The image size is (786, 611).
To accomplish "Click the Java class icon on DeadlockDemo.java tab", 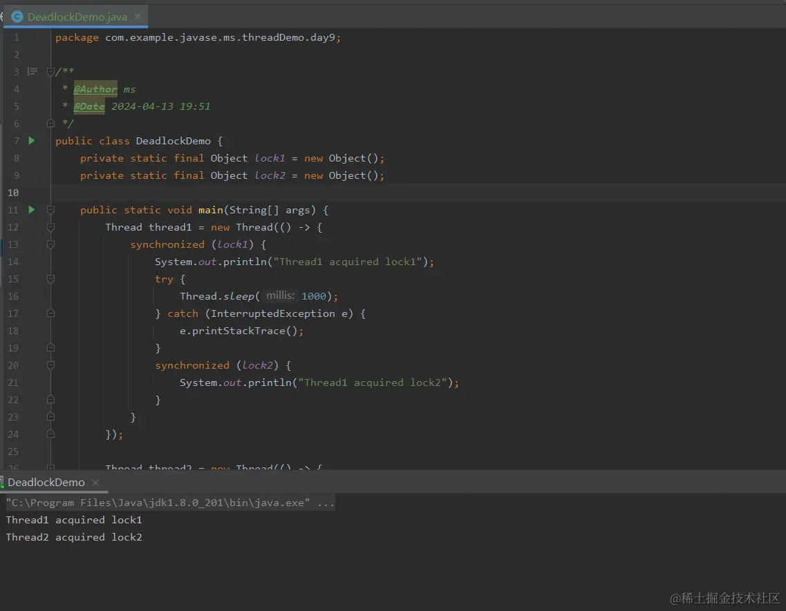I will [x=17, y=17].
